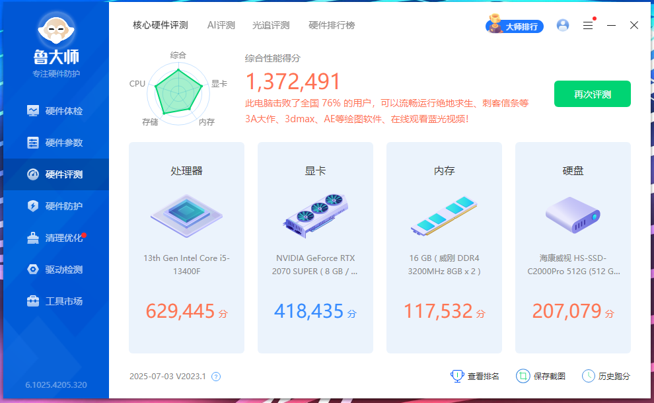The image size is (654, 403).
Task: Open the 硬件排行榜 tab
Action: [332, 26]
